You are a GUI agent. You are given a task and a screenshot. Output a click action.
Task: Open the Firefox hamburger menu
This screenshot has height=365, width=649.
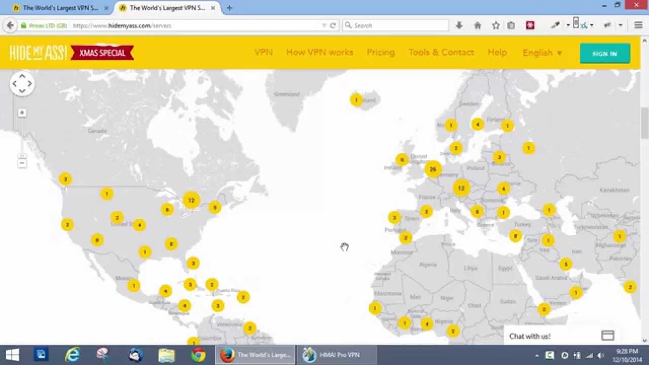[638, 25]
